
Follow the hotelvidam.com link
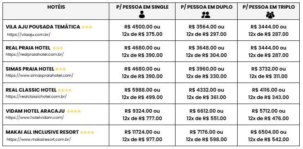point(35,117)
